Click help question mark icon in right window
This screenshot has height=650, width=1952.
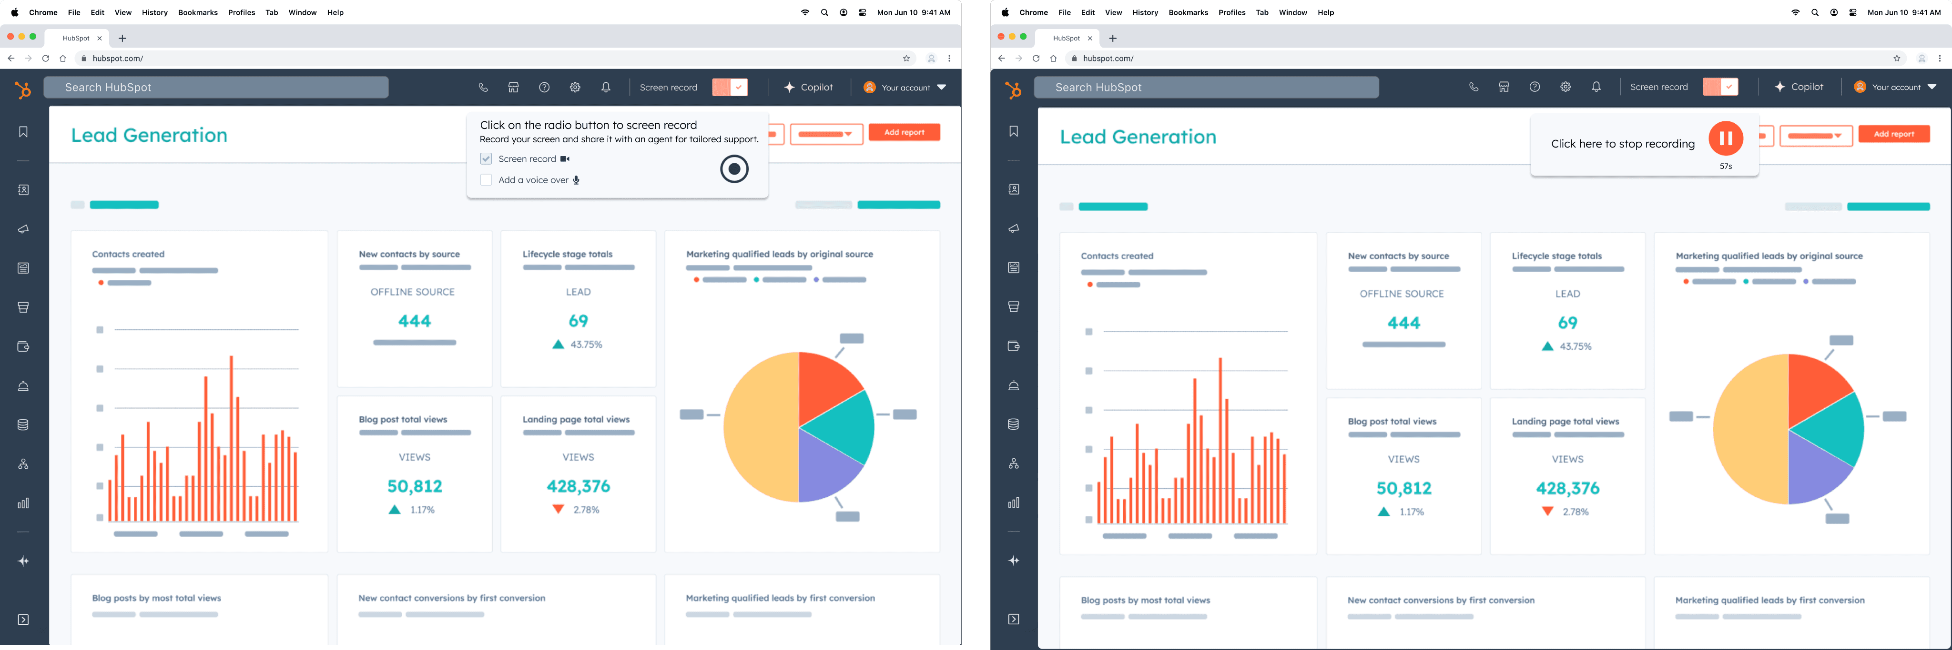1535,87
